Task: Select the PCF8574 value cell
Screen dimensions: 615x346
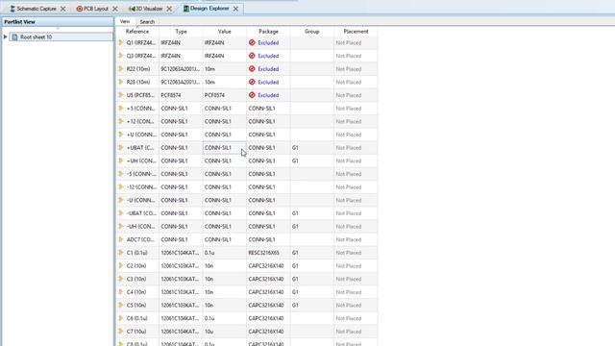Action: pyautogui.click(x=224, y=95)
